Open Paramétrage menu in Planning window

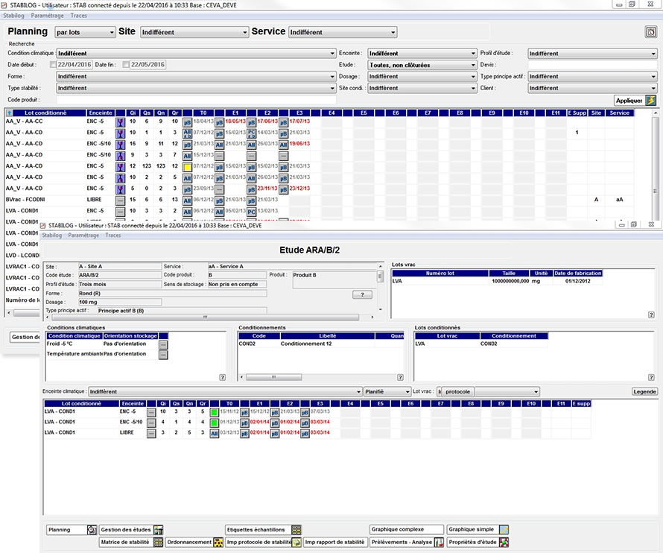48,16
